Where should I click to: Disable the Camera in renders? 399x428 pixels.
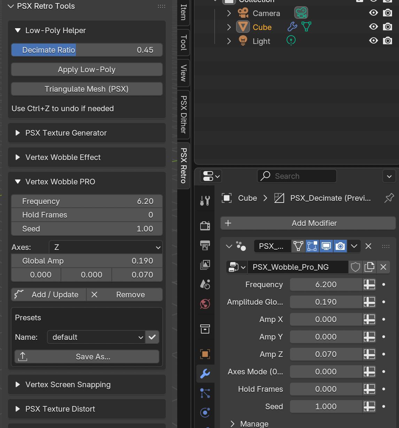click(x=388, y=13)
